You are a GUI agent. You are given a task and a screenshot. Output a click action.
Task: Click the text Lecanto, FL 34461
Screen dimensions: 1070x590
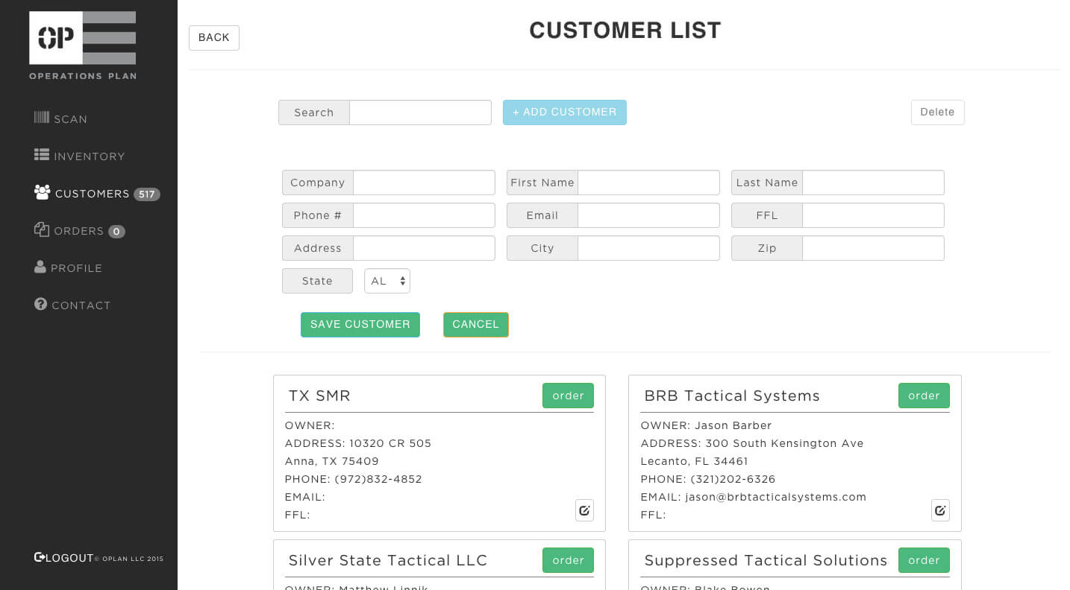click(694, 461)
